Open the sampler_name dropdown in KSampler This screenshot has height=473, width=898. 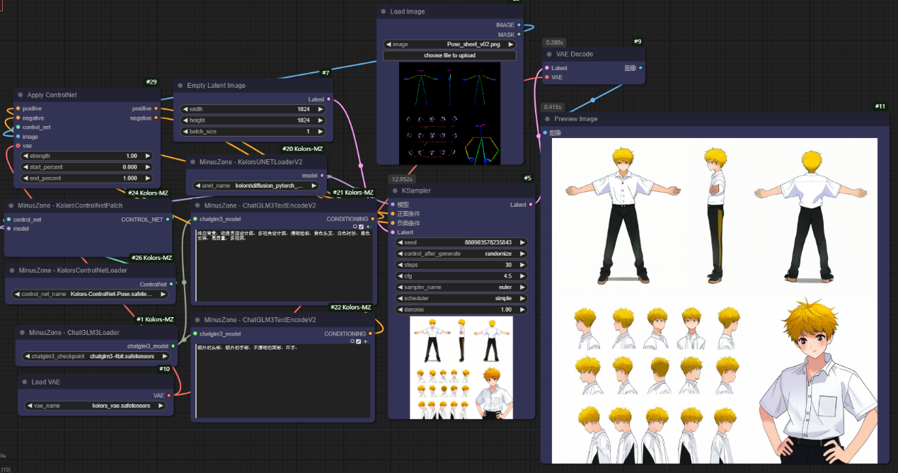click(461, 287)
